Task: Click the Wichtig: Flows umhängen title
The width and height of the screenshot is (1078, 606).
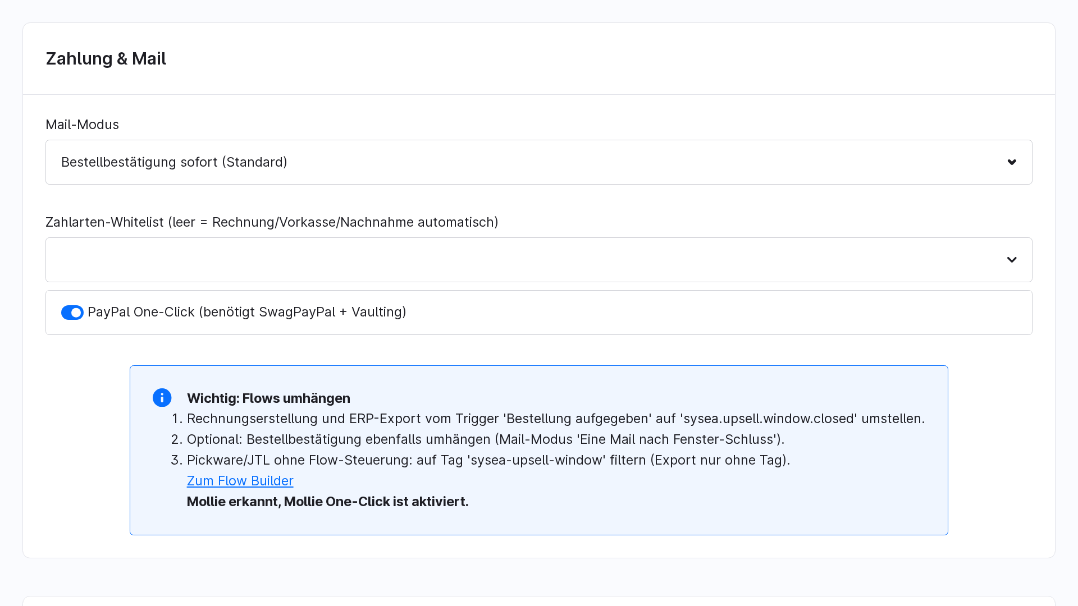Action: [268, 398]
